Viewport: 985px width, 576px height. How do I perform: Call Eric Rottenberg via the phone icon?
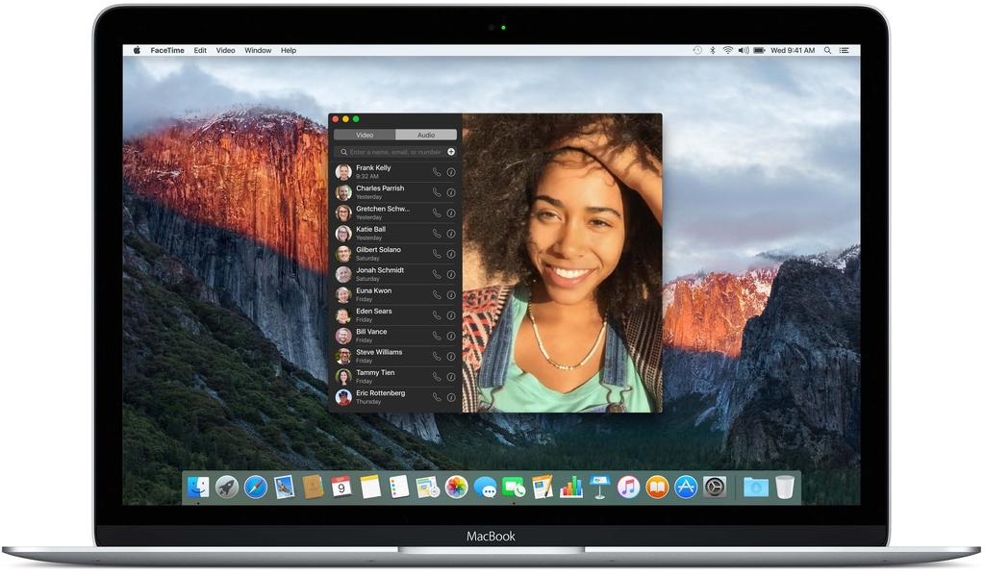[437, 397]
